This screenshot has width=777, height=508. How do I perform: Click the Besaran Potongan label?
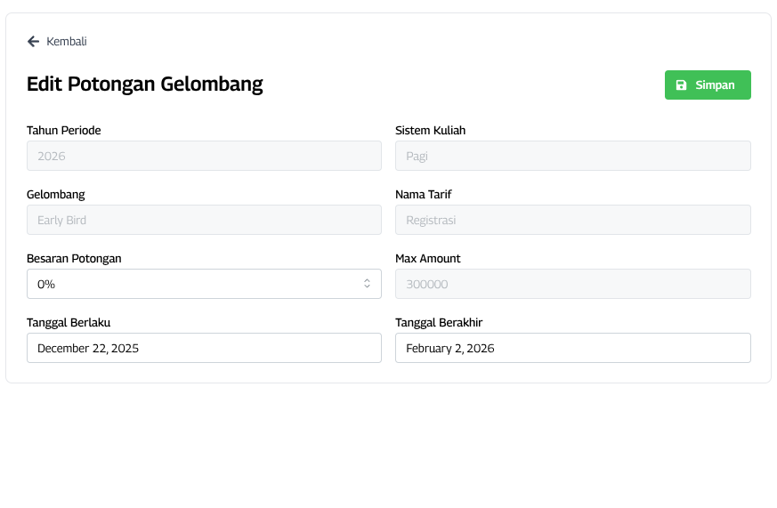point(74,259)
